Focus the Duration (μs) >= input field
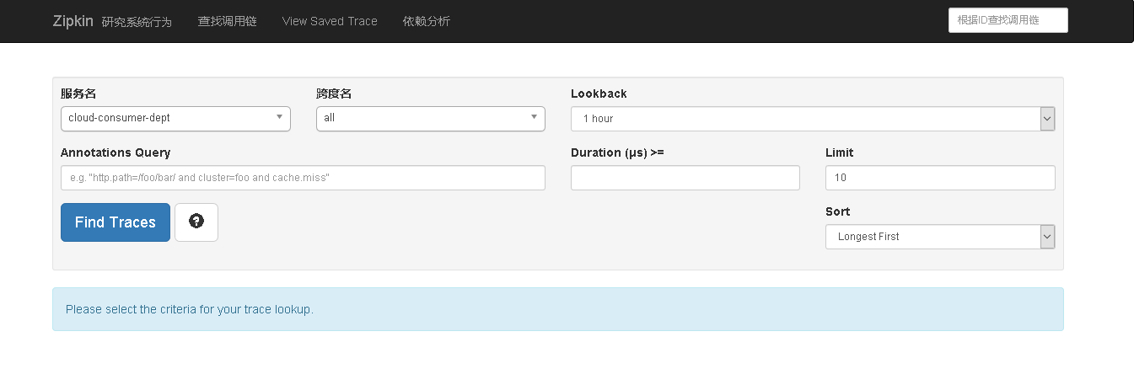1134x385 pixels. [x=685, y=178]
